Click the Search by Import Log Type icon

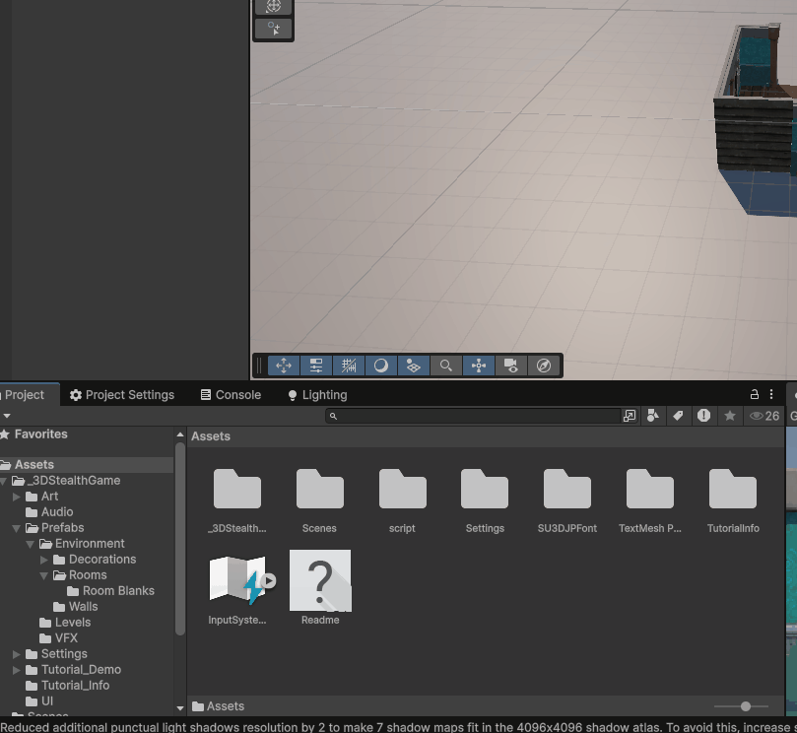(703, 416)
